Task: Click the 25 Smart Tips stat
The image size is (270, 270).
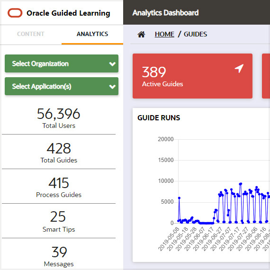Action: [59, 222]
